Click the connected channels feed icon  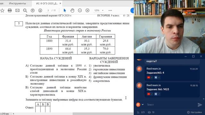[138, 112]
